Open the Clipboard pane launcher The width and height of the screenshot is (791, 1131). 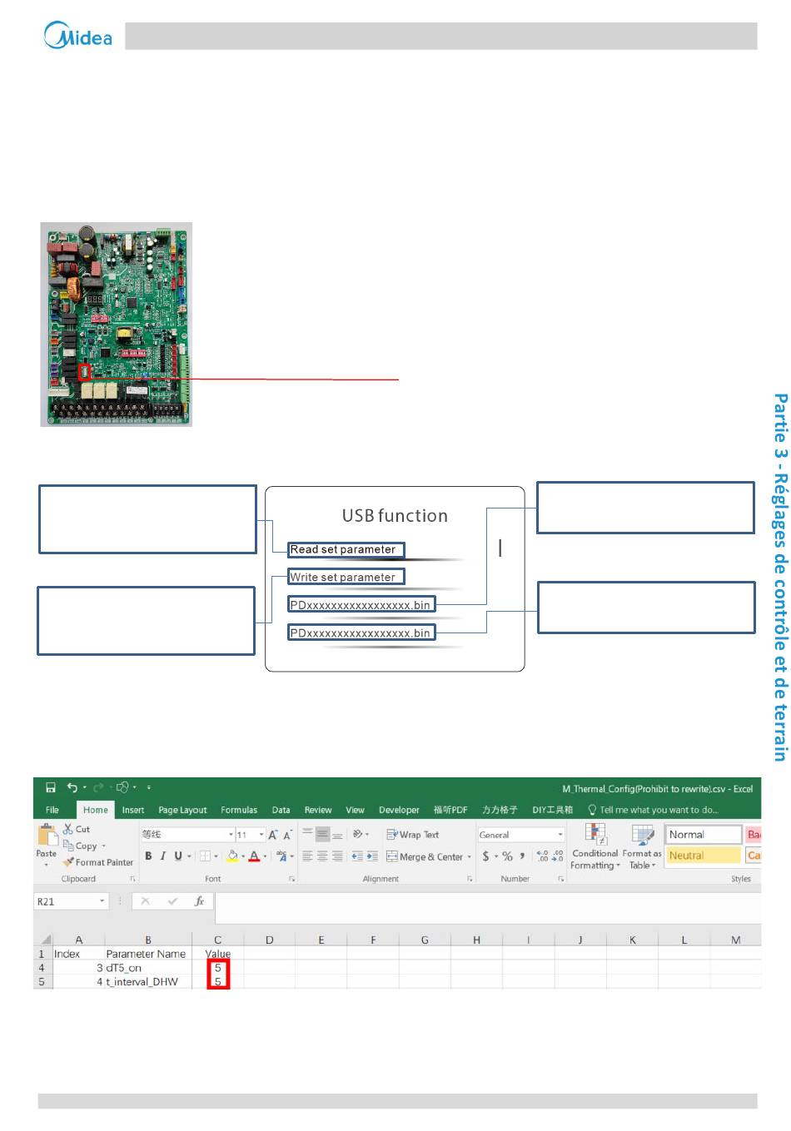point(132,879)
